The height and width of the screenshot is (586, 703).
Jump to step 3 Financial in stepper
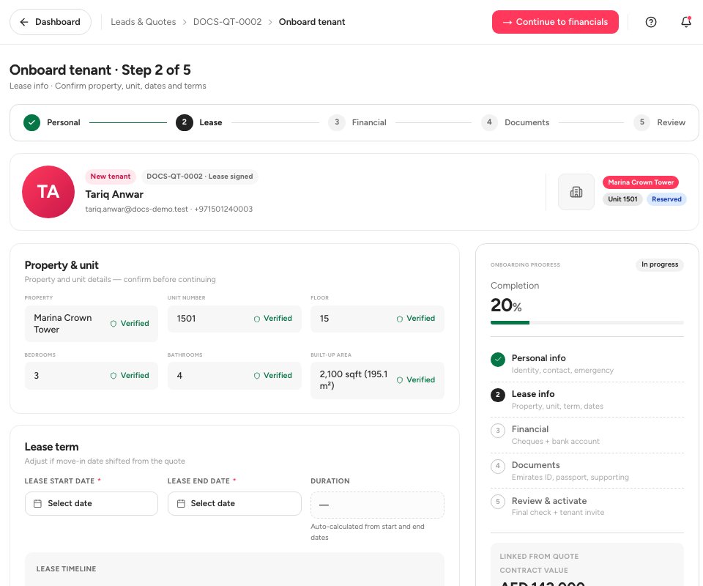coord(357,122)
